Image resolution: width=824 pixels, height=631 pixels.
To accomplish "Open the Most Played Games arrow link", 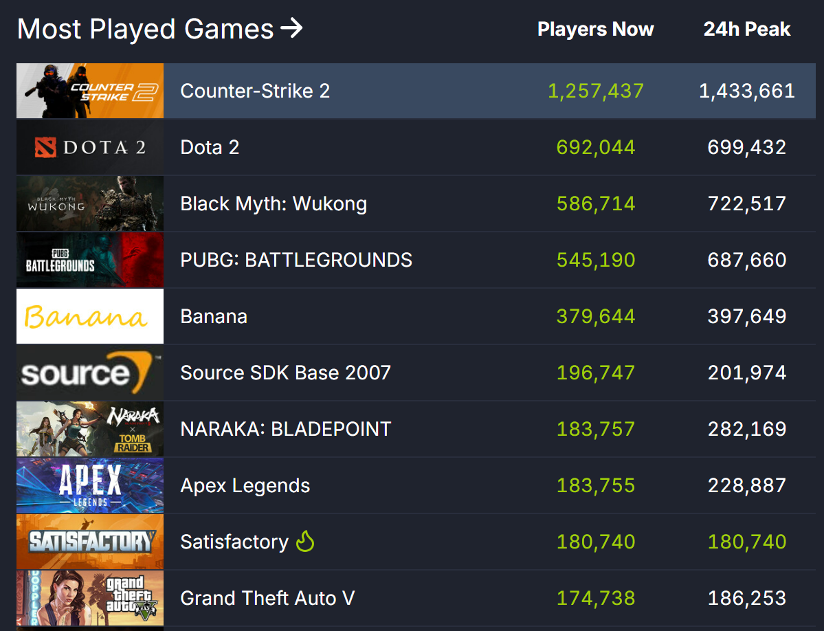I will [x=159, y=29].
